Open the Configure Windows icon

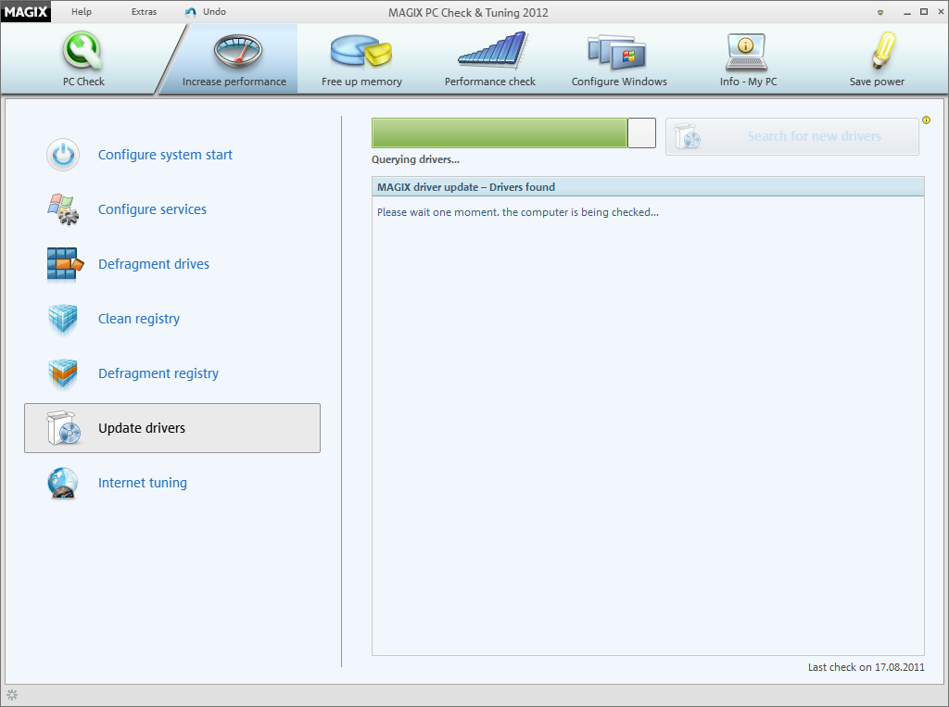tap(616, 52)
